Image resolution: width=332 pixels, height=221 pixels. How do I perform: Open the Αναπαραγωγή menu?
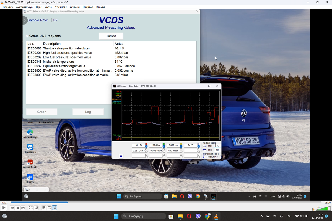[24, 7]
